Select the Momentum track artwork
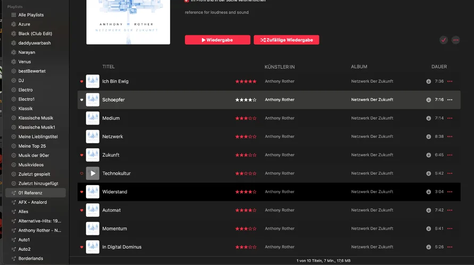The width and height of the screenshot is (474, 265). point(92,228)
